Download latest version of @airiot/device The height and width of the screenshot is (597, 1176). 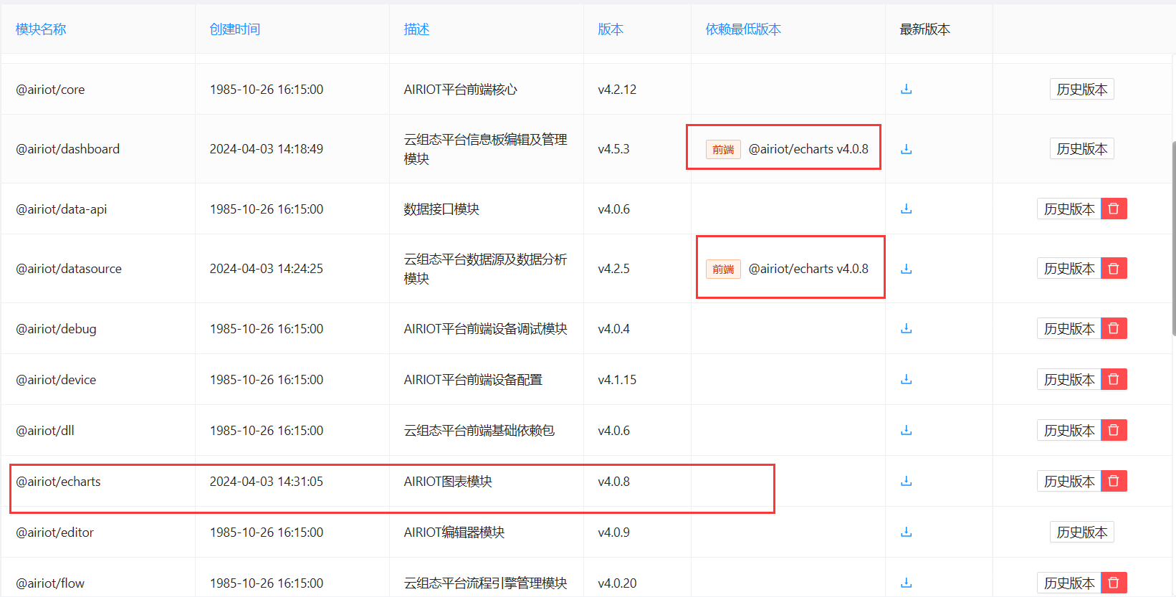(x=906, y=379)
